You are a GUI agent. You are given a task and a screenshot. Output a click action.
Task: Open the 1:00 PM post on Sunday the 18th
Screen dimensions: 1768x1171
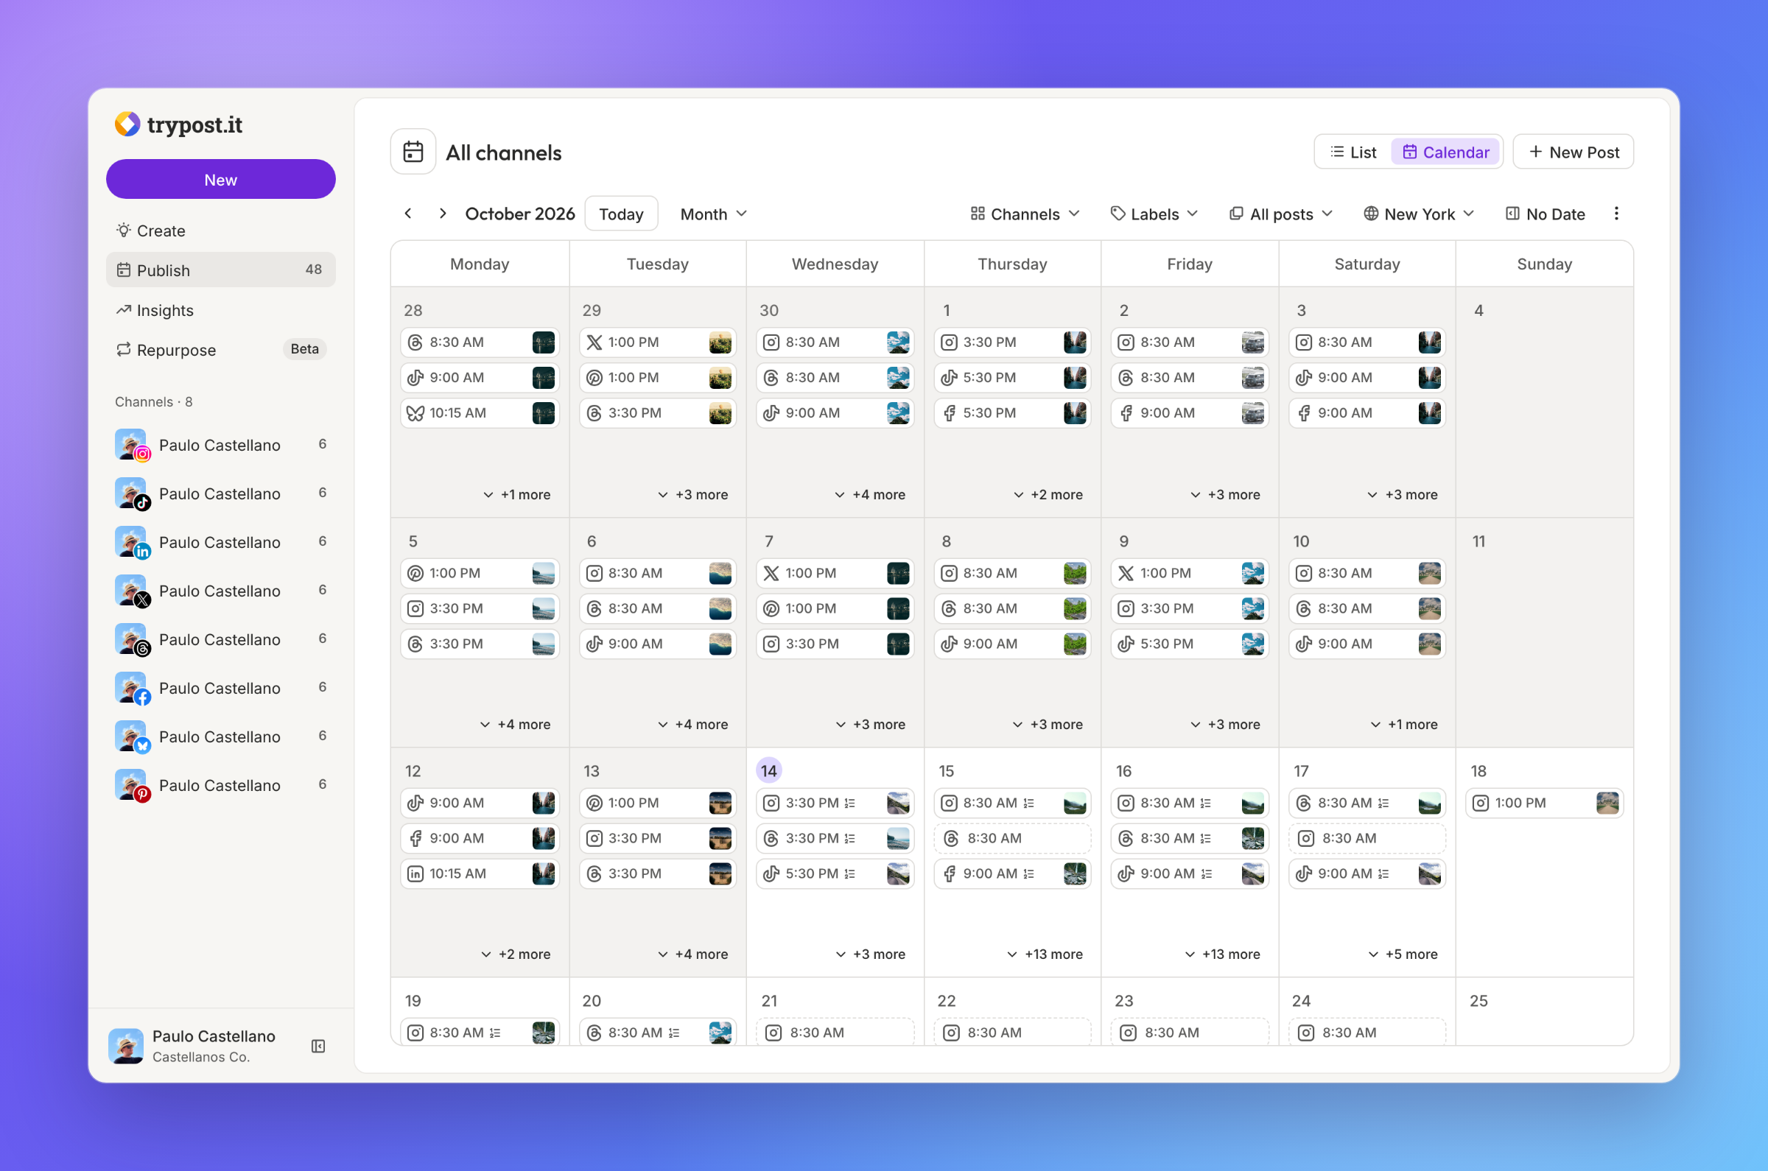point(1544,803)
